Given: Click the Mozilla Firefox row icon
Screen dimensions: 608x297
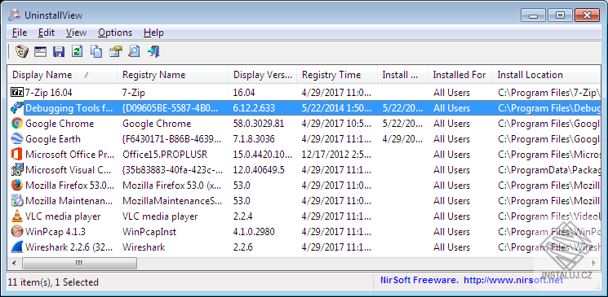Looking at the screenshot, I should pyautogui.click(x=17, y=186).
